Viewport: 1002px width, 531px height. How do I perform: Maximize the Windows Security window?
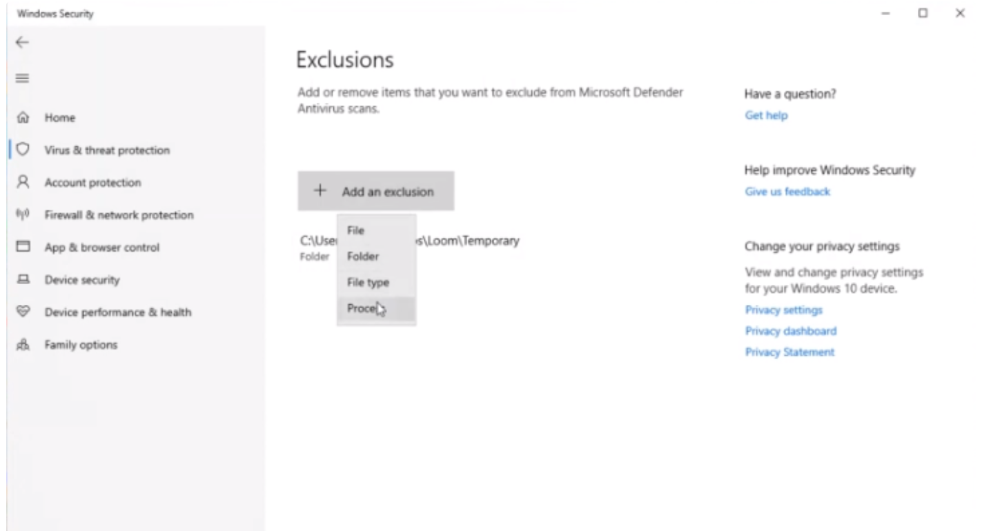[x=923, y=13]
